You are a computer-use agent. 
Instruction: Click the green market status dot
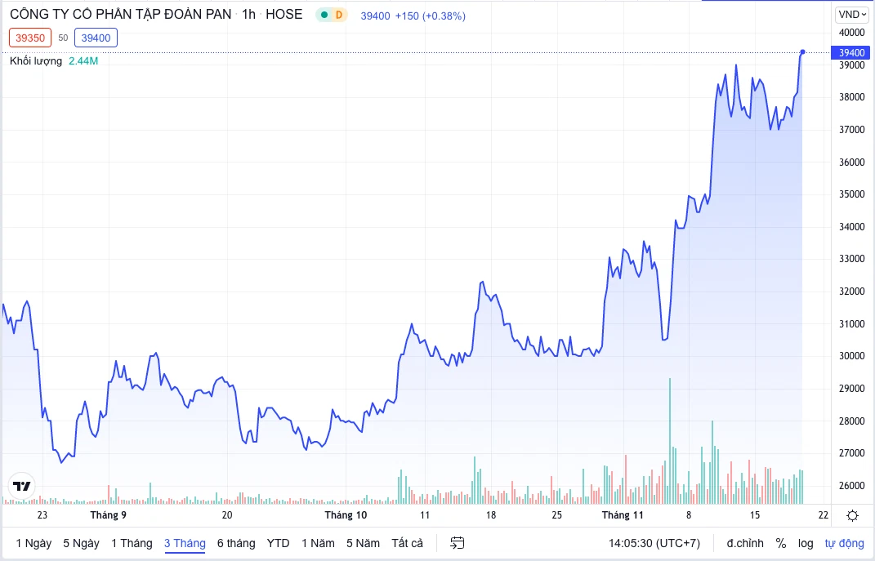click(x=324, y=15)
